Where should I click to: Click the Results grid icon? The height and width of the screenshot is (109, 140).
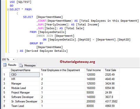[5, 65]
